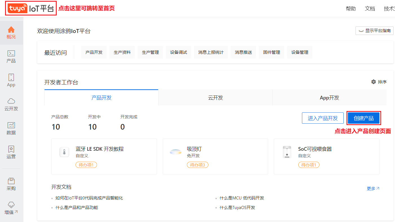Open 帮助 in the top menu
This screenshot has height=222, width=395.
(351, 8)
